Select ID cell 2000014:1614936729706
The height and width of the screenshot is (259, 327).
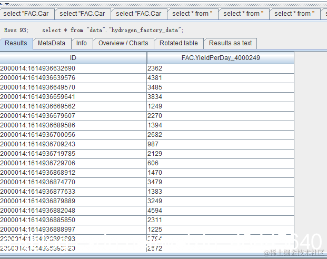[73, 163]
